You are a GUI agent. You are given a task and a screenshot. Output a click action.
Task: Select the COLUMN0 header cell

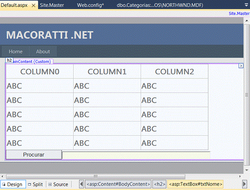[40, 71]
